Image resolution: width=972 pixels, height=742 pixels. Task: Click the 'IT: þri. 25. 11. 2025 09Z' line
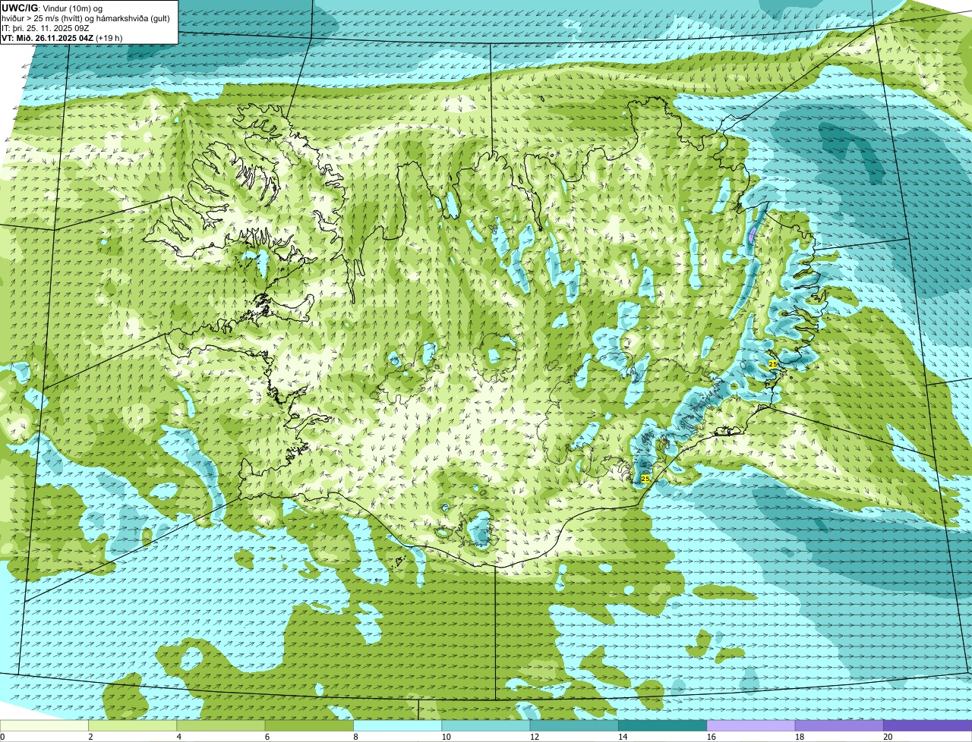pyautogui.click(x=46, y=28)
